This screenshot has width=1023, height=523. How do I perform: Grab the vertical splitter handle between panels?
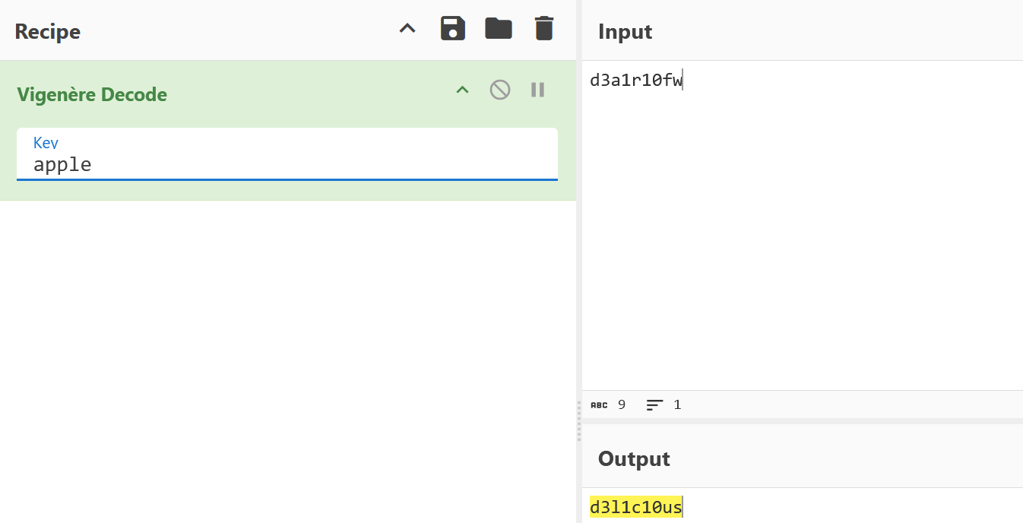(x=578, y=420)
